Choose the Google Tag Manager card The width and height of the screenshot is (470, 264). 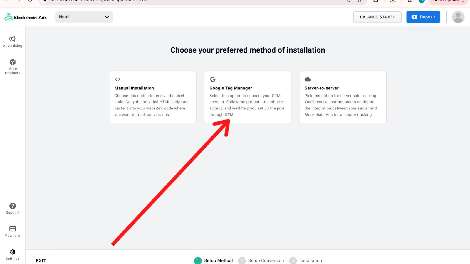click(248, 97)
